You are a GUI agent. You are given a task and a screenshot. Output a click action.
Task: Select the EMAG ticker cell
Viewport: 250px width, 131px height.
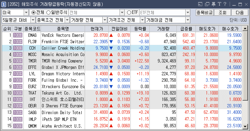point(33,35)
